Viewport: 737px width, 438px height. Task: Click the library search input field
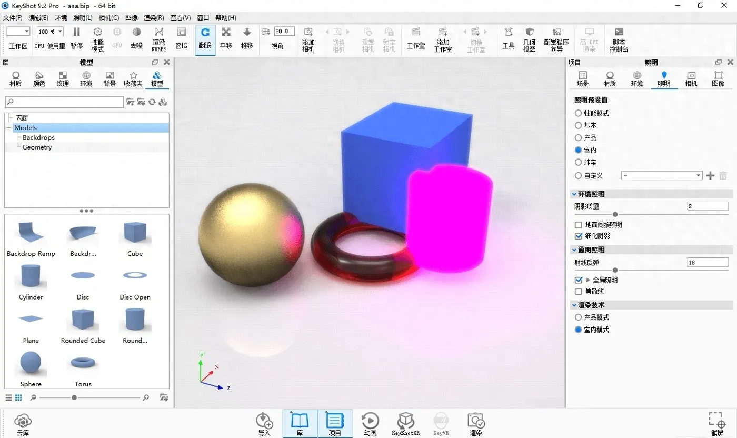coord(64,102)
